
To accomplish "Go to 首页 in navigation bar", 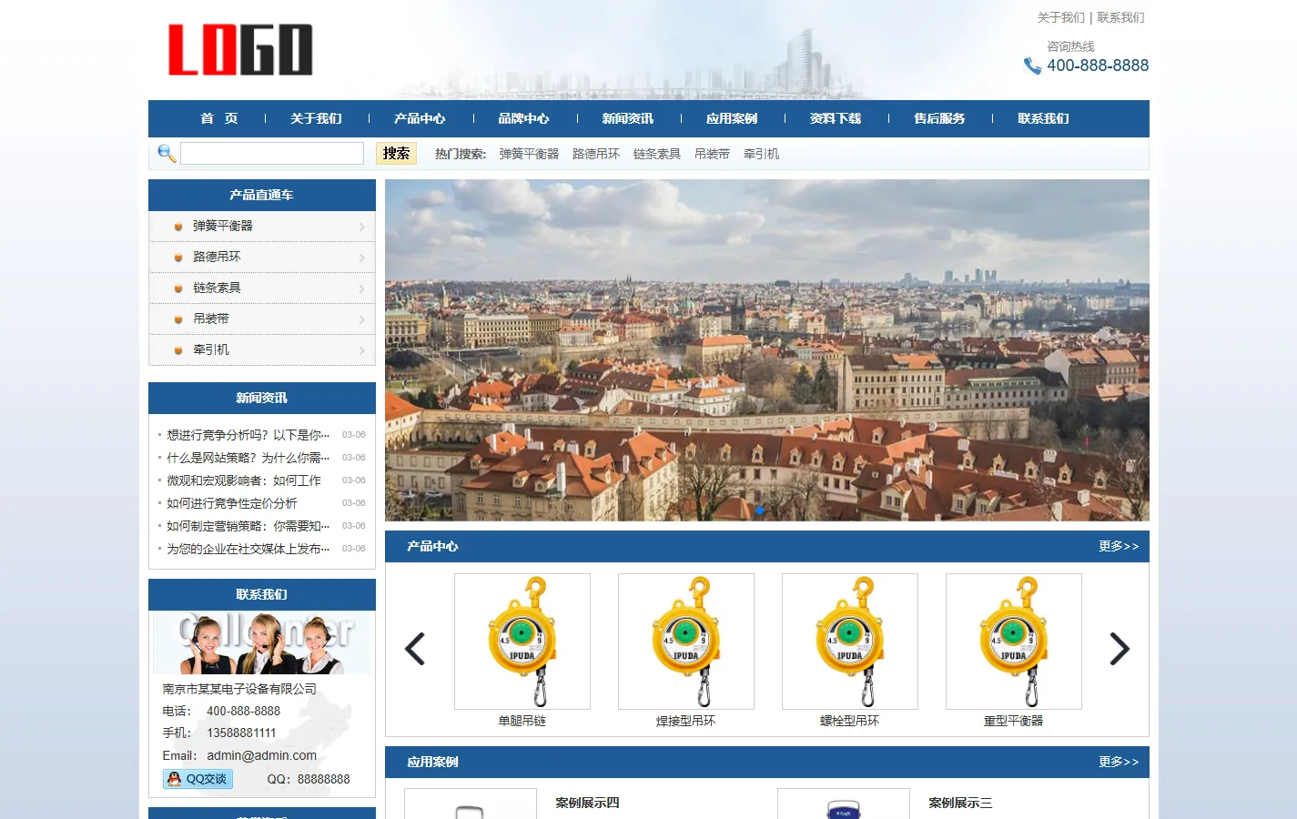I will point(218,118).
